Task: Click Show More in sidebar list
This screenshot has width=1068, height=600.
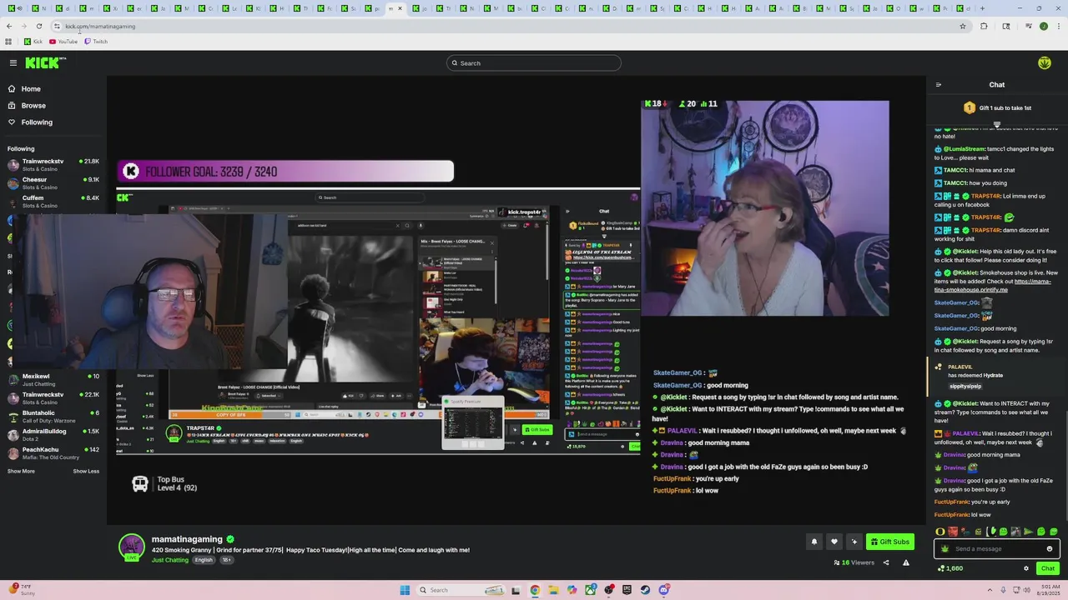Action: (x=21, y=471)
